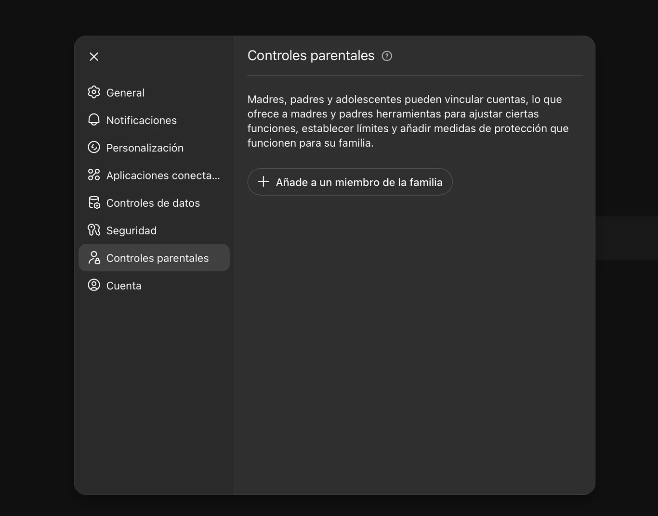Select the Controles parentales label in the sidebar

click(x=158, y=258)
